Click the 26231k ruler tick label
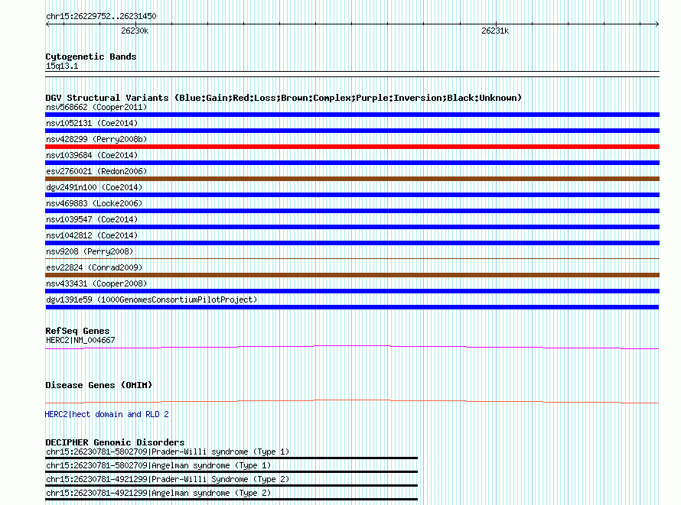 (x=495, y=31)
